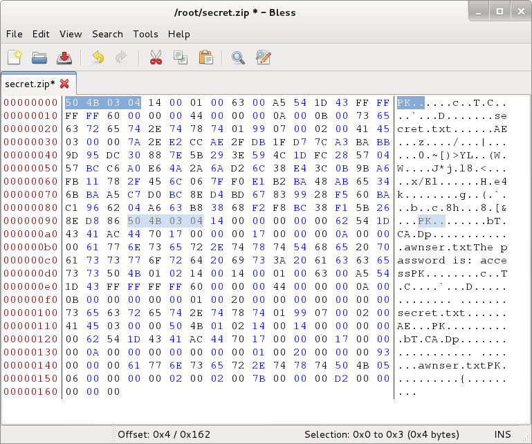Click Selection: 0x0 to 0x3 status text
The width and height of the screenshot is (532, 444).
pos(382,434)
